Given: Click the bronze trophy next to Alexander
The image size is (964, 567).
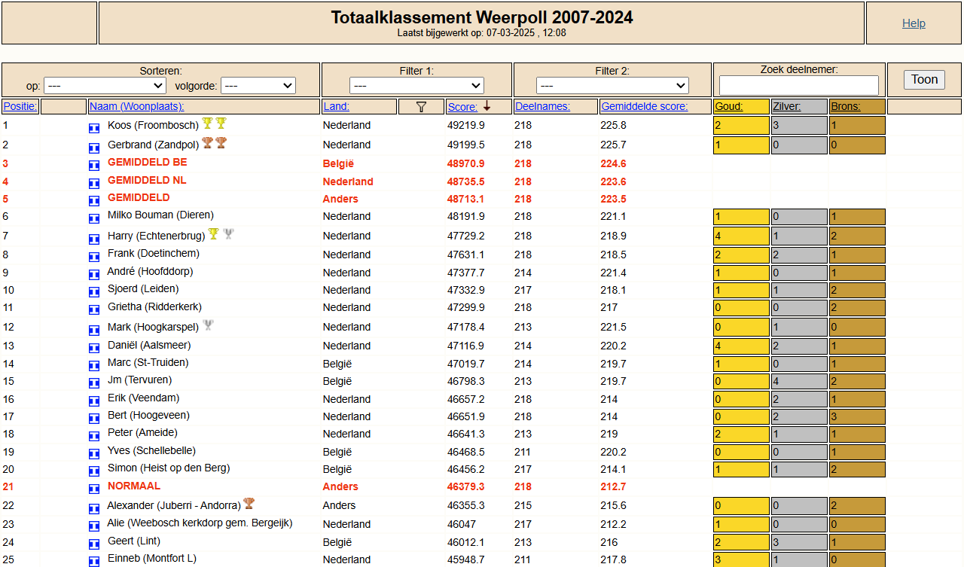Looking at the screenshot, I should coord(249,503).
